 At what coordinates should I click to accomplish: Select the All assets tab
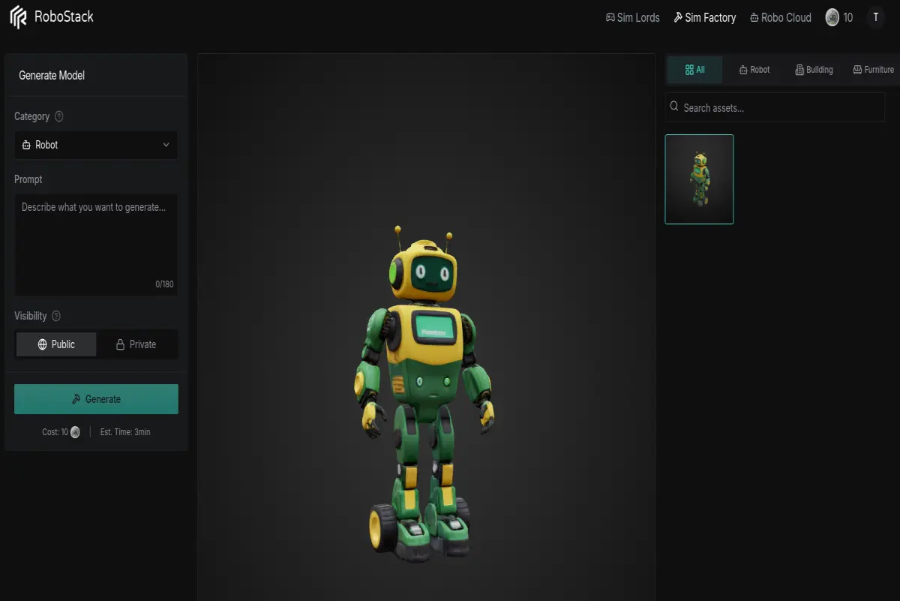pyautogui.click(x=695, y=70)
